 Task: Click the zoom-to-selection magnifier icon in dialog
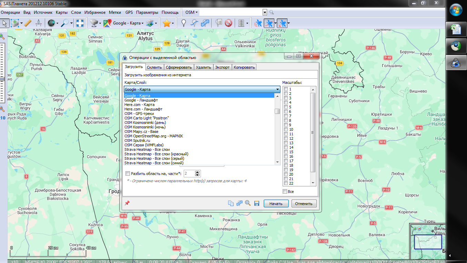[x=247, y=203]
